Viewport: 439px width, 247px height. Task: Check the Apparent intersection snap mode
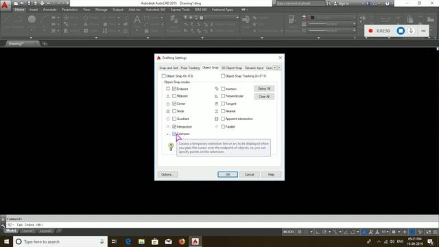click(x=223, y=119)
